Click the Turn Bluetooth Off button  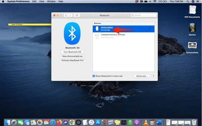[72, 52]
